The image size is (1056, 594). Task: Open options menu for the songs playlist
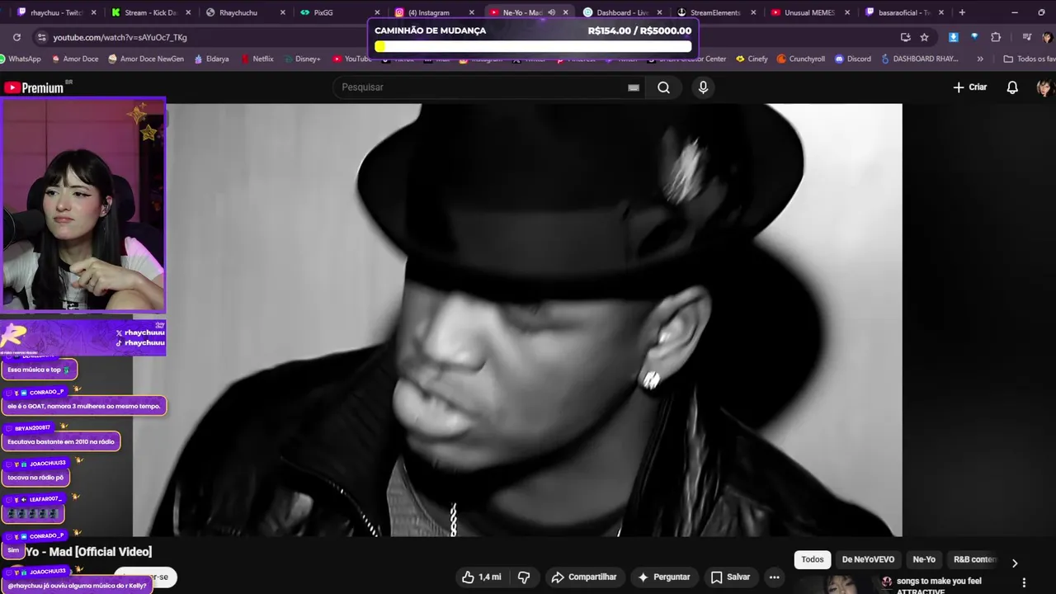(1024, 582)
